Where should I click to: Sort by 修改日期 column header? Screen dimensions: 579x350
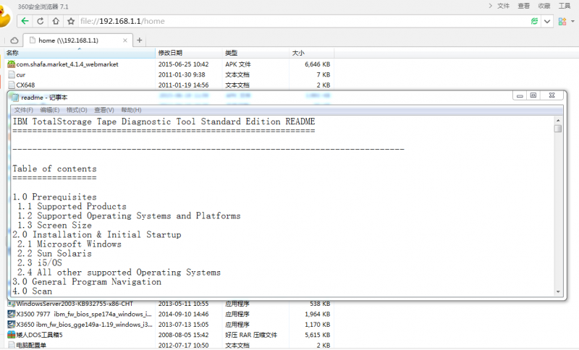[189, 53]
